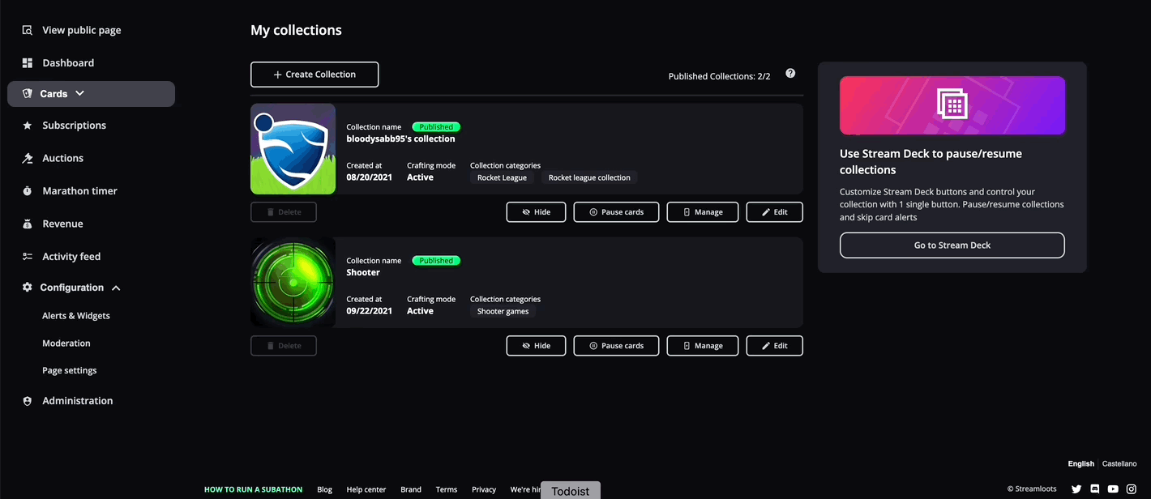Expand the Cards menu chevron
The width and height of the screenshot is (1151, 499).
pos(79,93)
